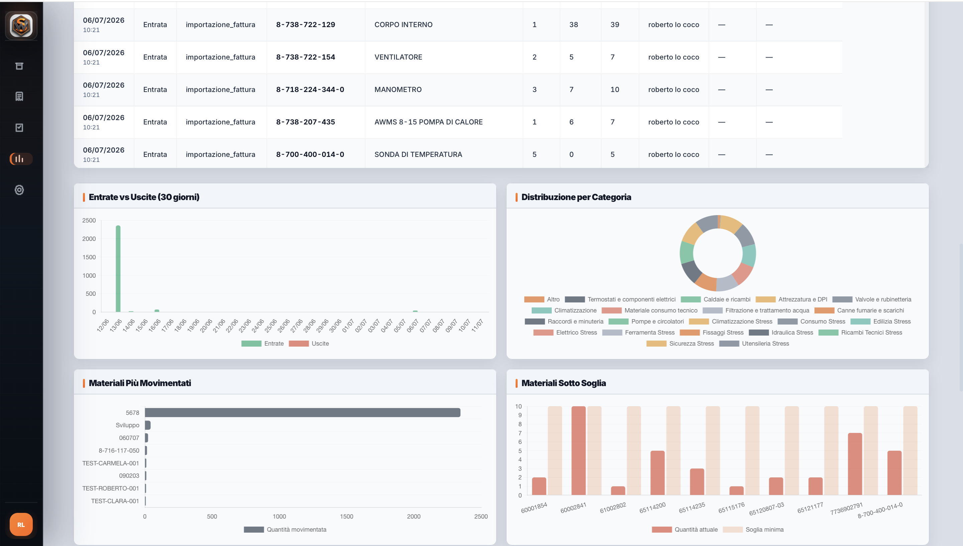Image resolution: width=963 pixels, height=546 pixels.
Task: Toggle Fissaggi Stress legend item
Action: 712,333
